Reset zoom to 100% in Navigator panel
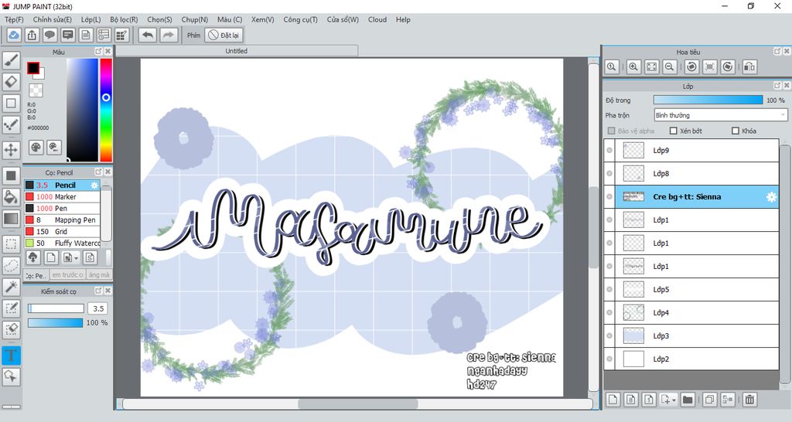792x422 pixels. tap(613, 66)
